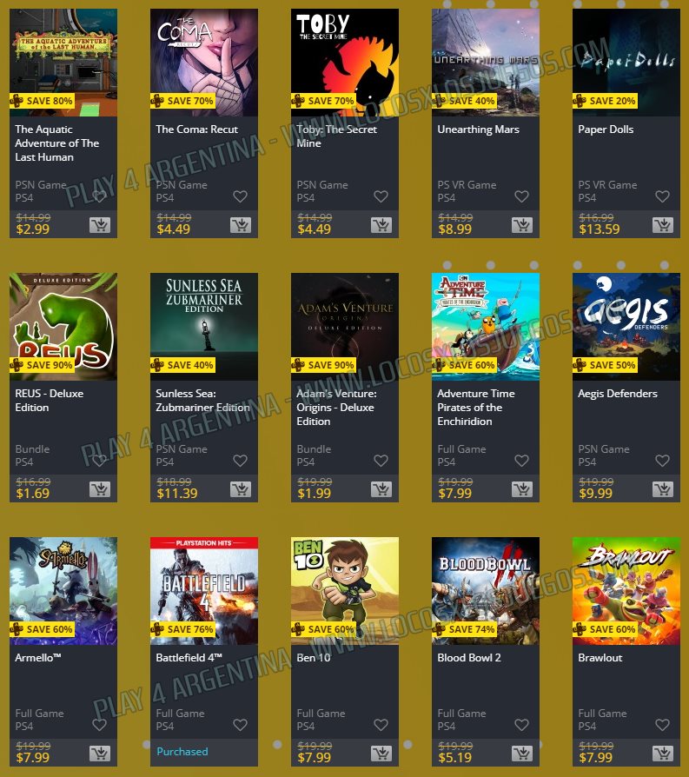
Task: Toggle wishlist heart for Unearthing Mars
Action: point(521,196)
